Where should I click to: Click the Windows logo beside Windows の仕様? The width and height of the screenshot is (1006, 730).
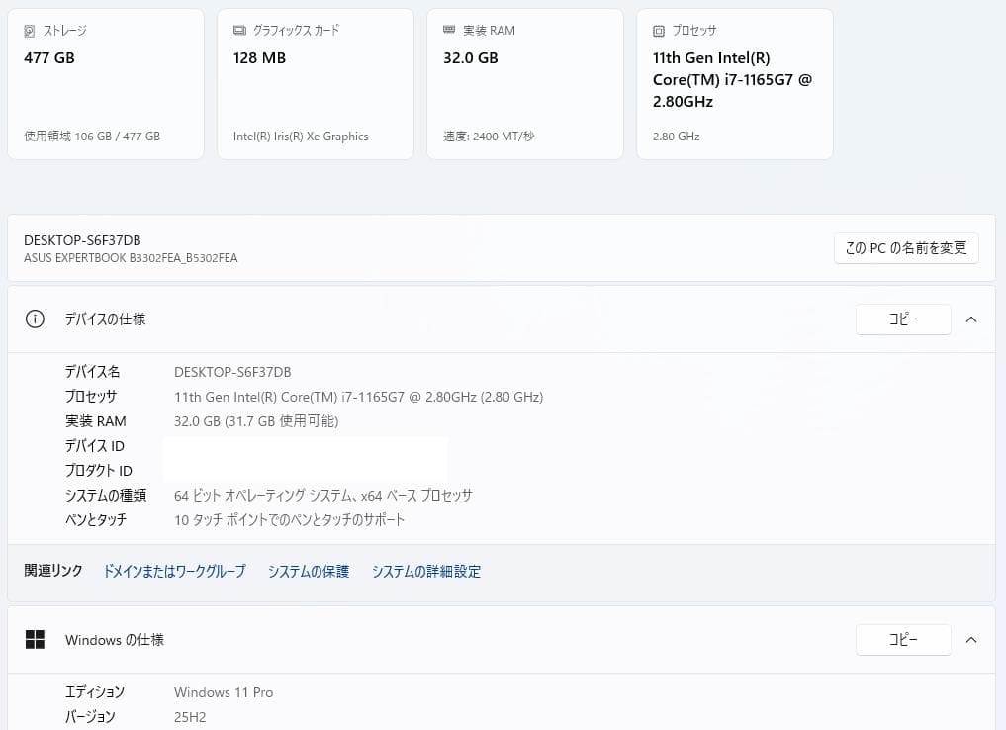[x=35, y=639]
